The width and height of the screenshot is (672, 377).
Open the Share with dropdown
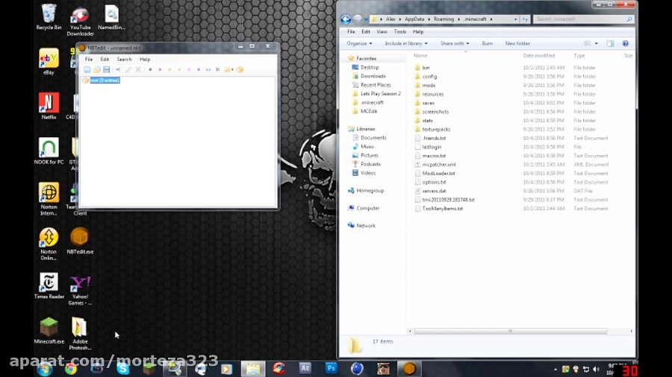click(x=454, y=43)
